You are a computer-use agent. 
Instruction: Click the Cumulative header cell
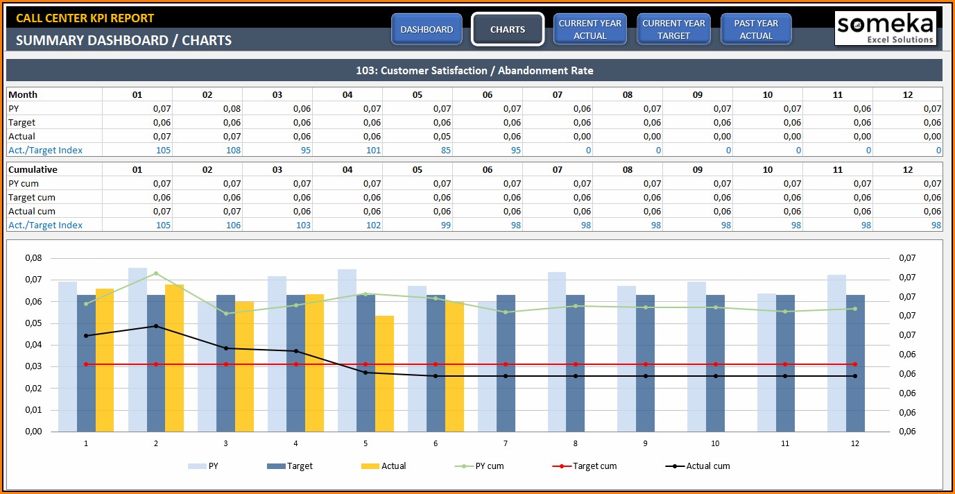tap(33, 169)
